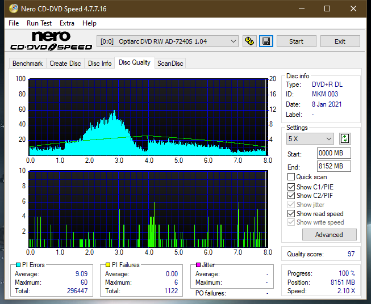371x304 pixels.
Task: Click the PI Errors average 9.09
Action: pyautogui.click(x=81, y=274)
